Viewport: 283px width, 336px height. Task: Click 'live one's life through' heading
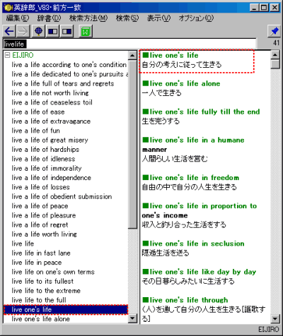[x=185, y=300]
